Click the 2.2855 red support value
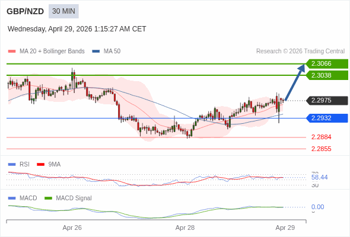This screenshot has height=237, width=350. coord(321,149)
